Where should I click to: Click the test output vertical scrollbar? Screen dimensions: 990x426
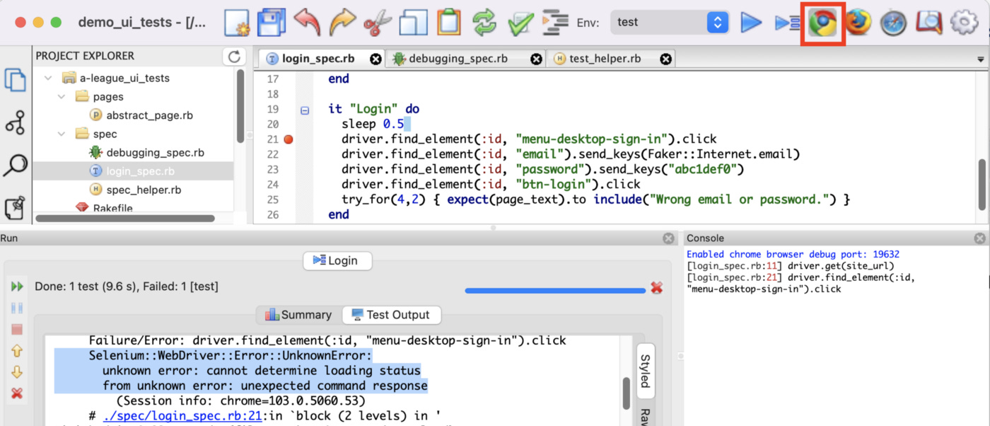tap(627, 393)
